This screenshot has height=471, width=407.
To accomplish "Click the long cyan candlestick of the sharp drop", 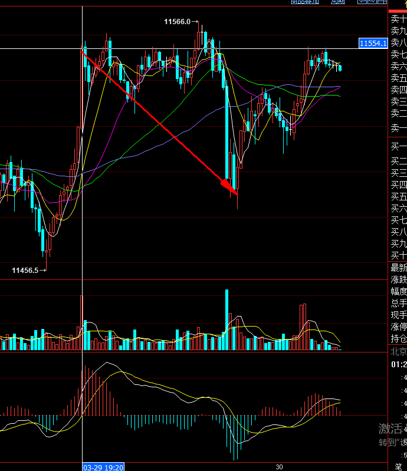I will 227,132.
